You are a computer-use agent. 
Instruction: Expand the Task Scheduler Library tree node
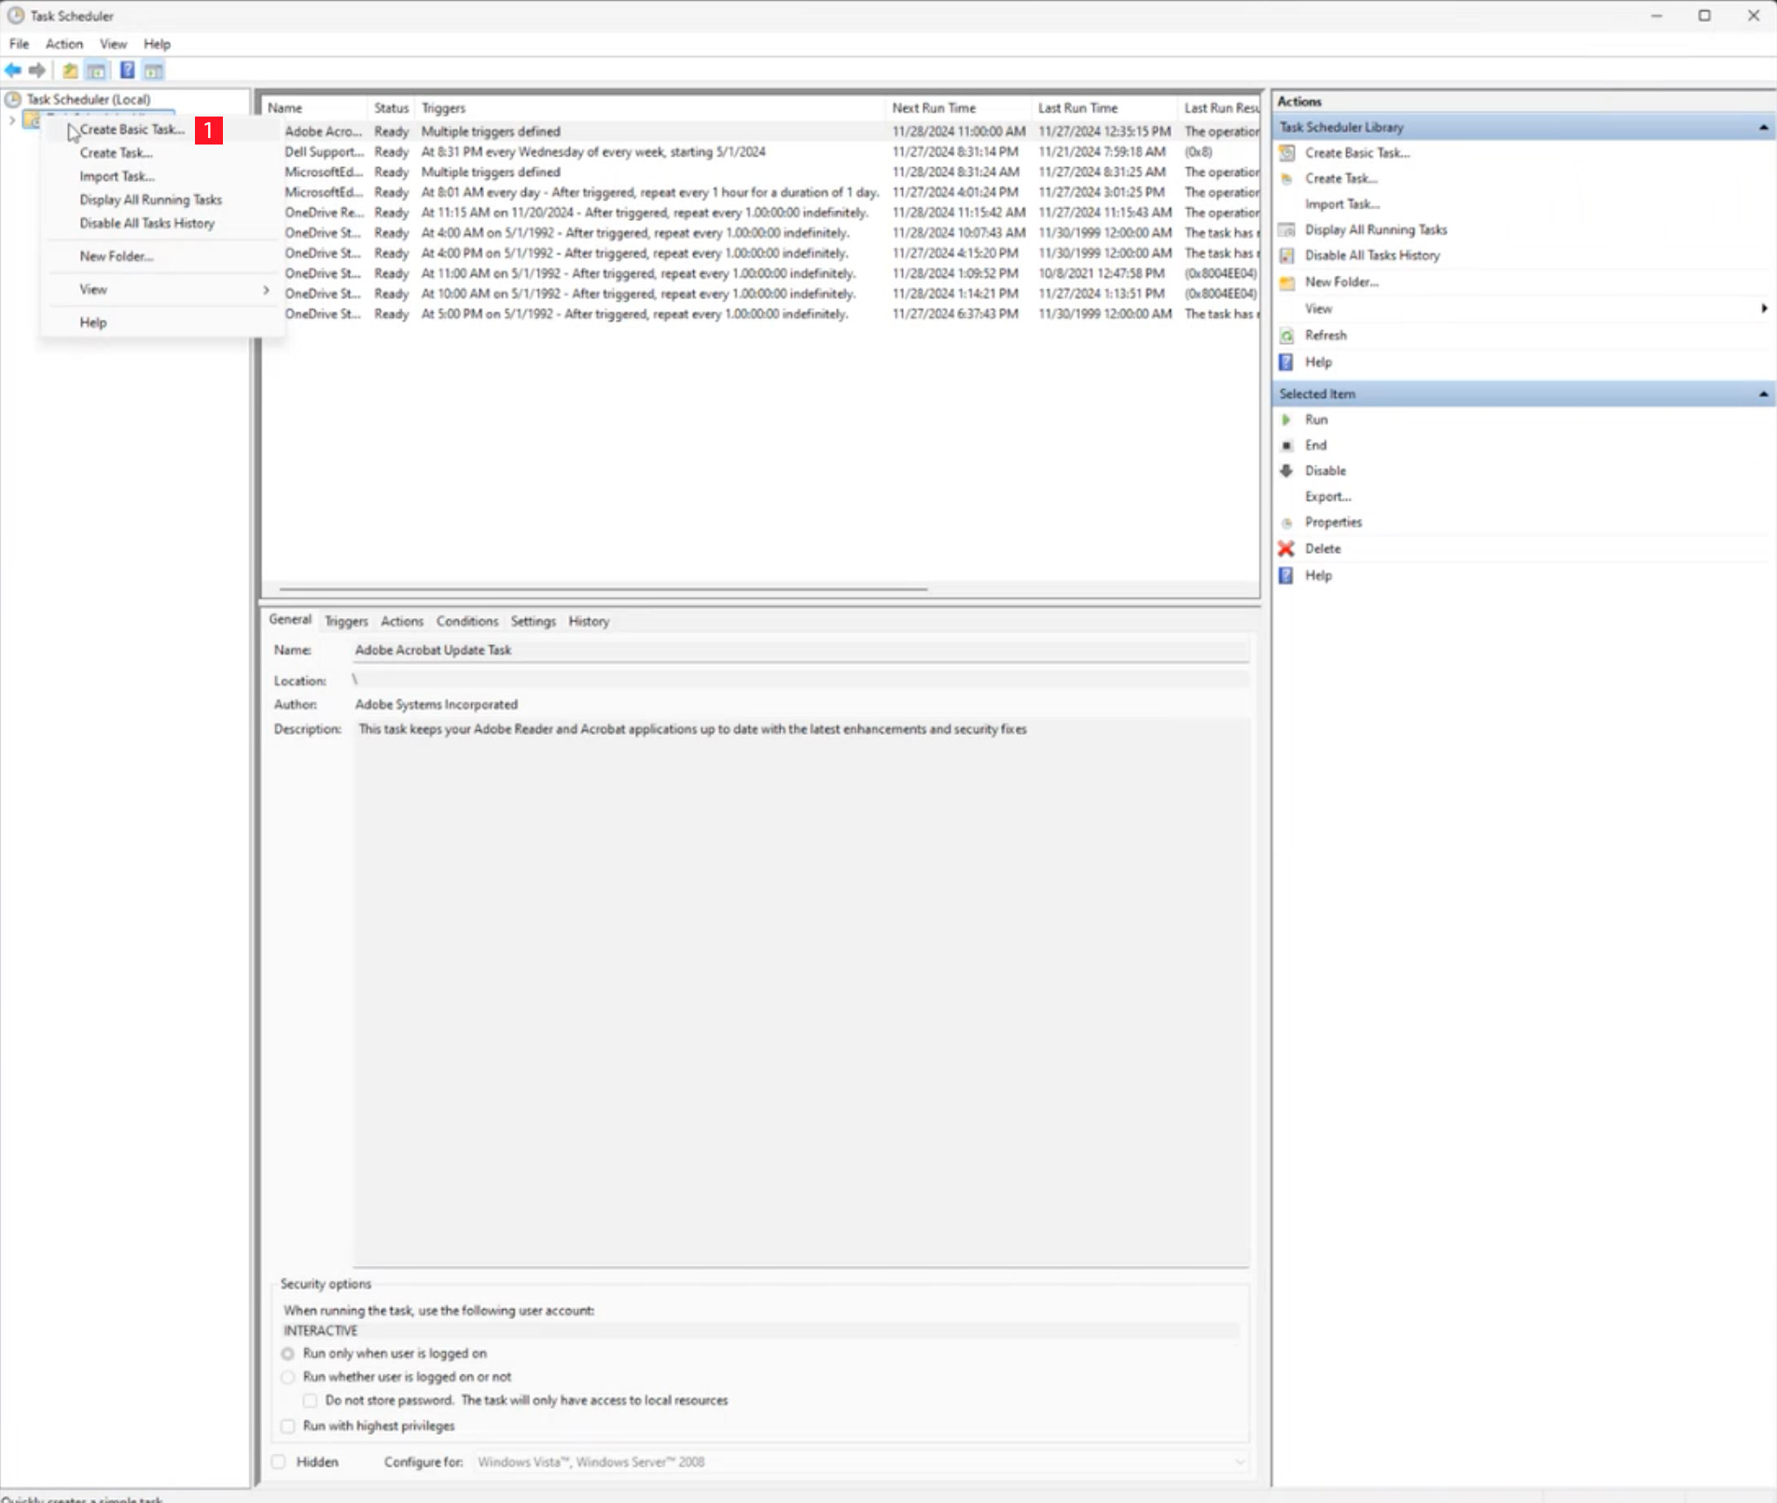coord(12,120)
